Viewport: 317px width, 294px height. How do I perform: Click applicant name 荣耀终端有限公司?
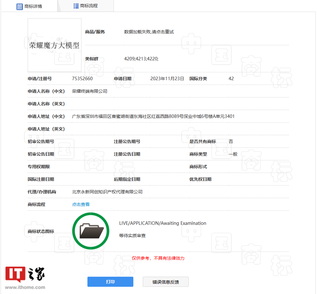tap(90, 91)
